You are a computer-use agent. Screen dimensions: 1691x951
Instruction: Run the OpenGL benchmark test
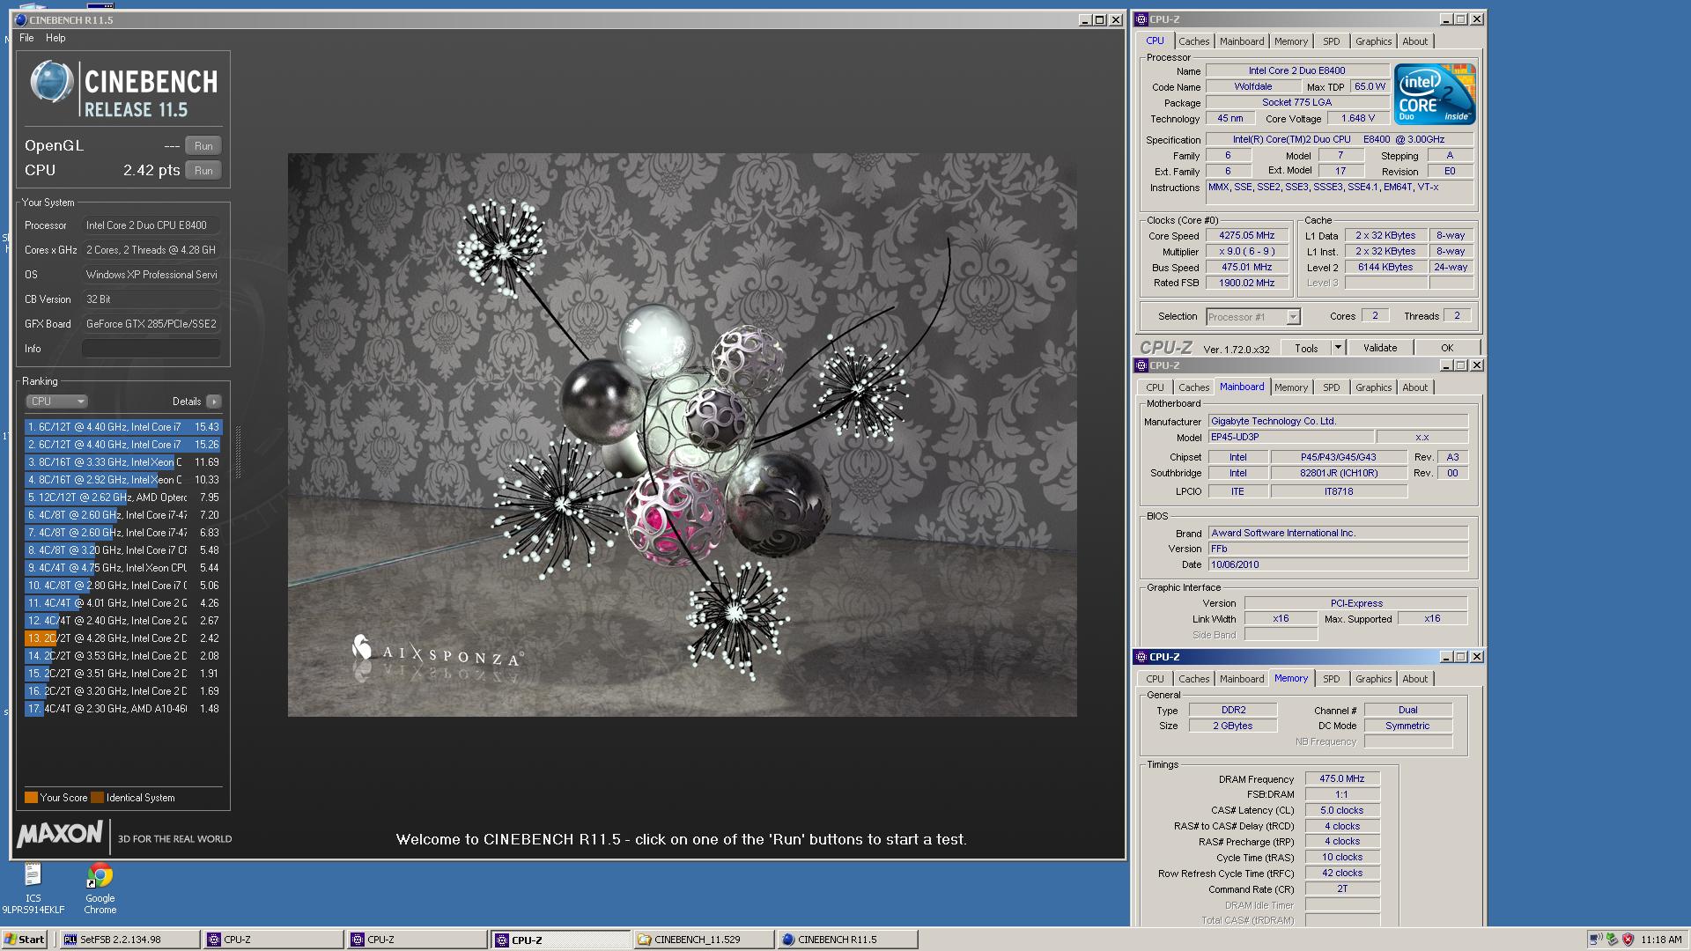pos(203,146)
